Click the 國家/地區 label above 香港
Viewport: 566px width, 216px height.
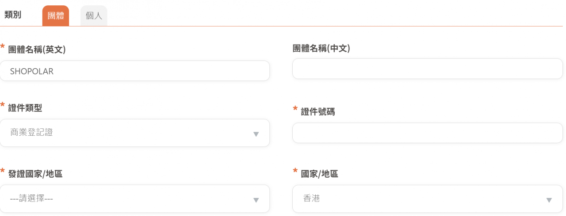[320, 174]
